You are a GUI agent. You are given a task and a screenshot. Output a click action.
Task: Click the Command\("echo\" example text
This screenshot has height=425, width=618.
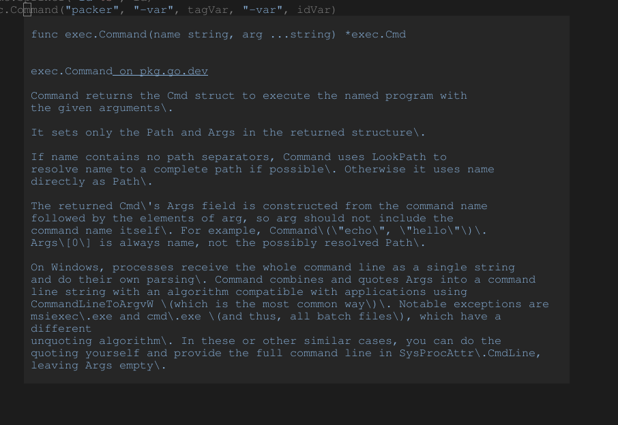click(321, 230)
